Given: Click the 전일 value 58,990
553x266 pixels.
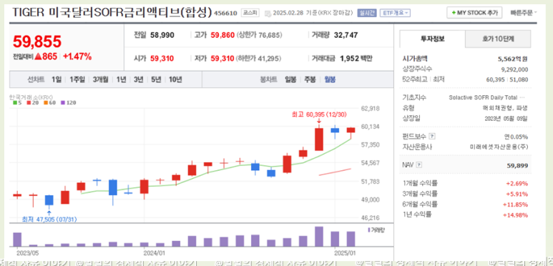Looking at the screenshot, I should (x=162, y=35).
